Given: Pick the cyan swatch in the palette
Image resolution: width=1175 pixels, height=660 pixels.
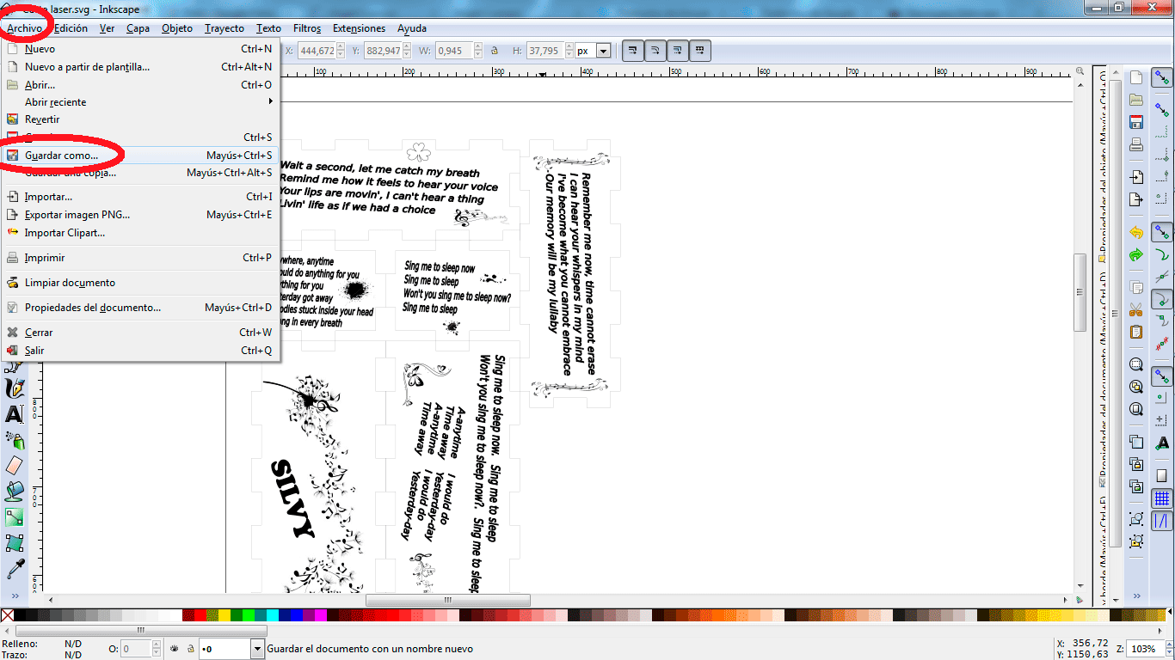Looking at the screenshot, I should click(x=272, y=615).
